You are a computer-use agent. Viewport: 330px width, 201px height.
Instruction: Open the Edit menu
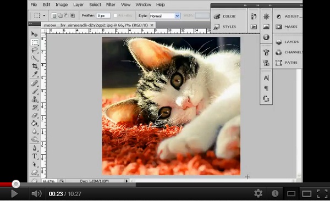coord(47,4)
